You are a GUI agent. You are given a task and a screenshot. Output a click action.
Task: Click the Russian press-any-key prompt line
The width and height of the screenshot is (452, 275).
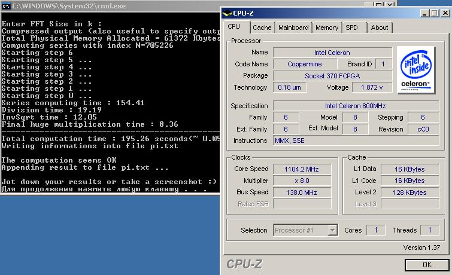104,189
